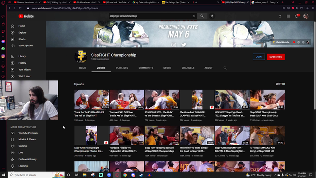Viewport: 316px width, 178px height.
Task: Open the account avatar menu
Action: (306, 16)
